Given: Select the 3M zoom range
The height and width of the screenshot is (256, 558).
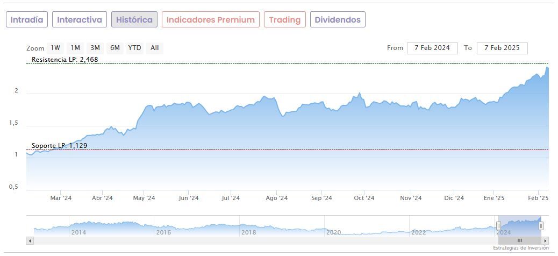Looking at the screenshot, I should (x=95, y=48).
